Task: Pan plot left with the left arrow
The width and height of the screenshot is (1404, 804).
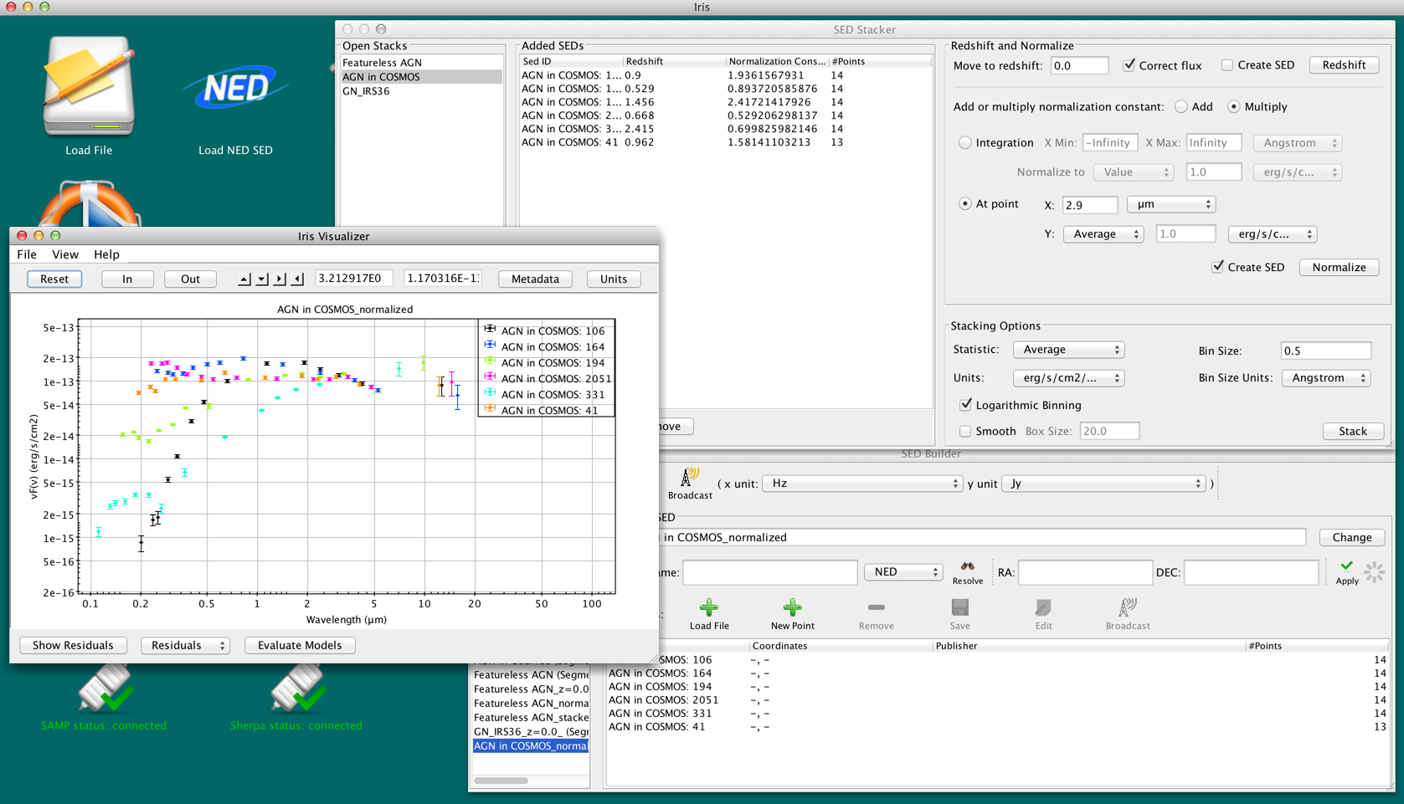Action: tap(297, 279)
